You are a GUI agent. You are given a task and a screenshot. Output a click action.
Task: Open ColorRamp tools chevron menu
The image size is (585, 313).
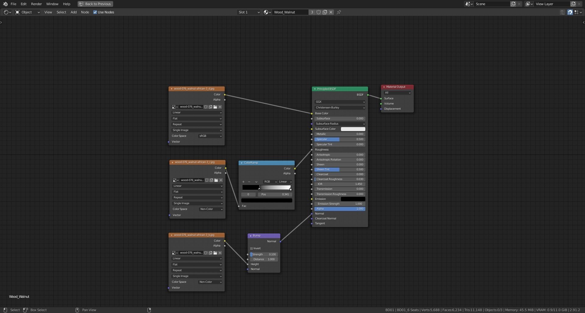pyautogui.click(x=256, y=182)
